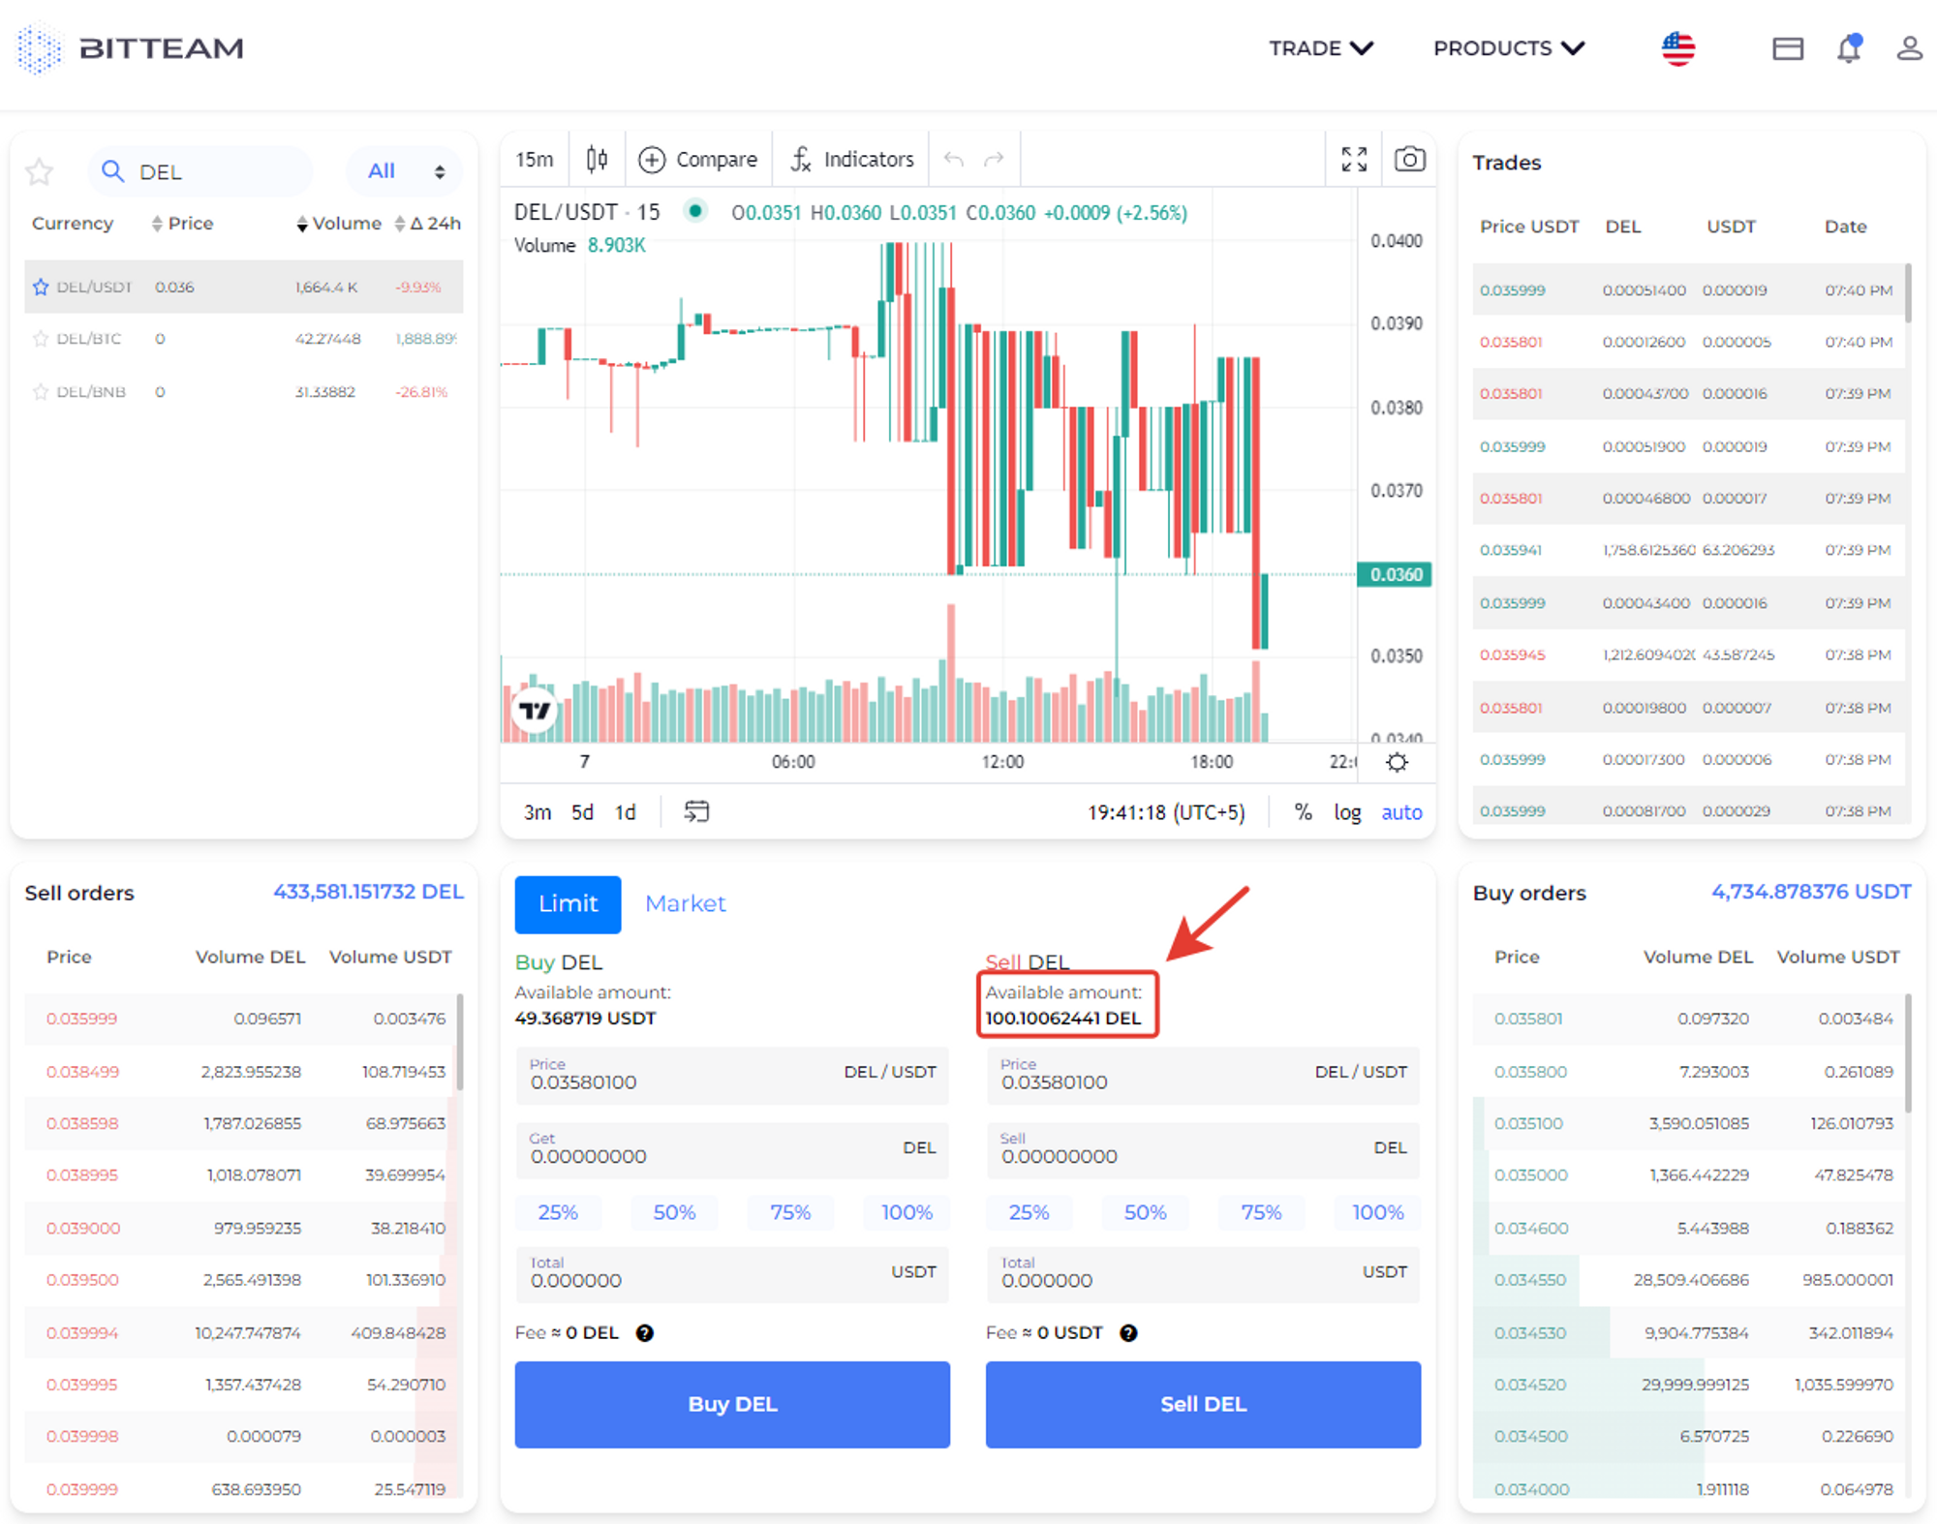Click TradingView logo on chart
The image size is (1937, 1524).
[x=535, y=711]
